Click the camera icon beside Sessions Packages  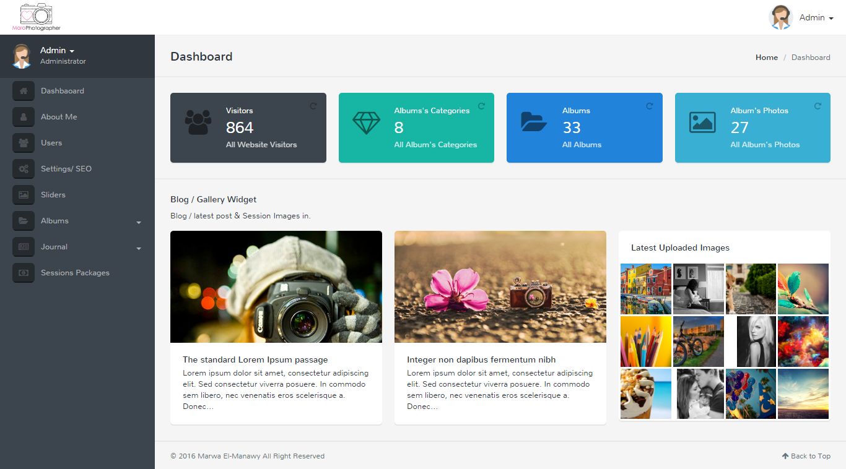tap(24, 273)
